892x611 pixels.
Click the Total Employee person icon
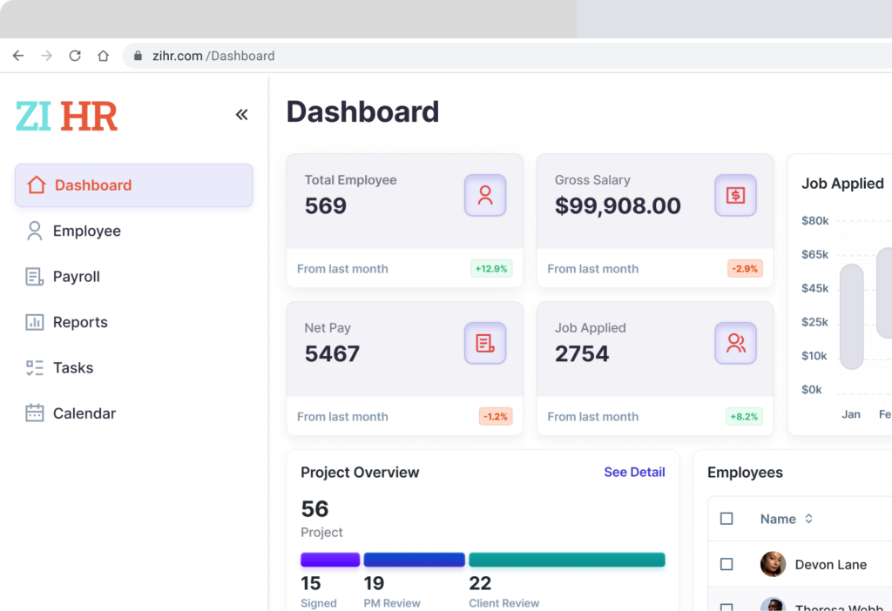coord(485,195)
